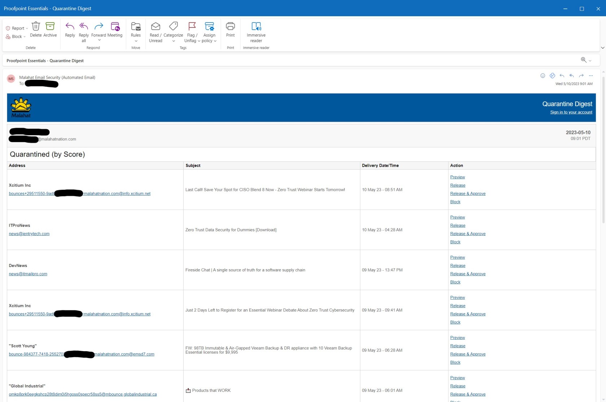Viewport: 606px width, 402px height.
Task: Expand the zoom options chevron
Action: [590, 61]
